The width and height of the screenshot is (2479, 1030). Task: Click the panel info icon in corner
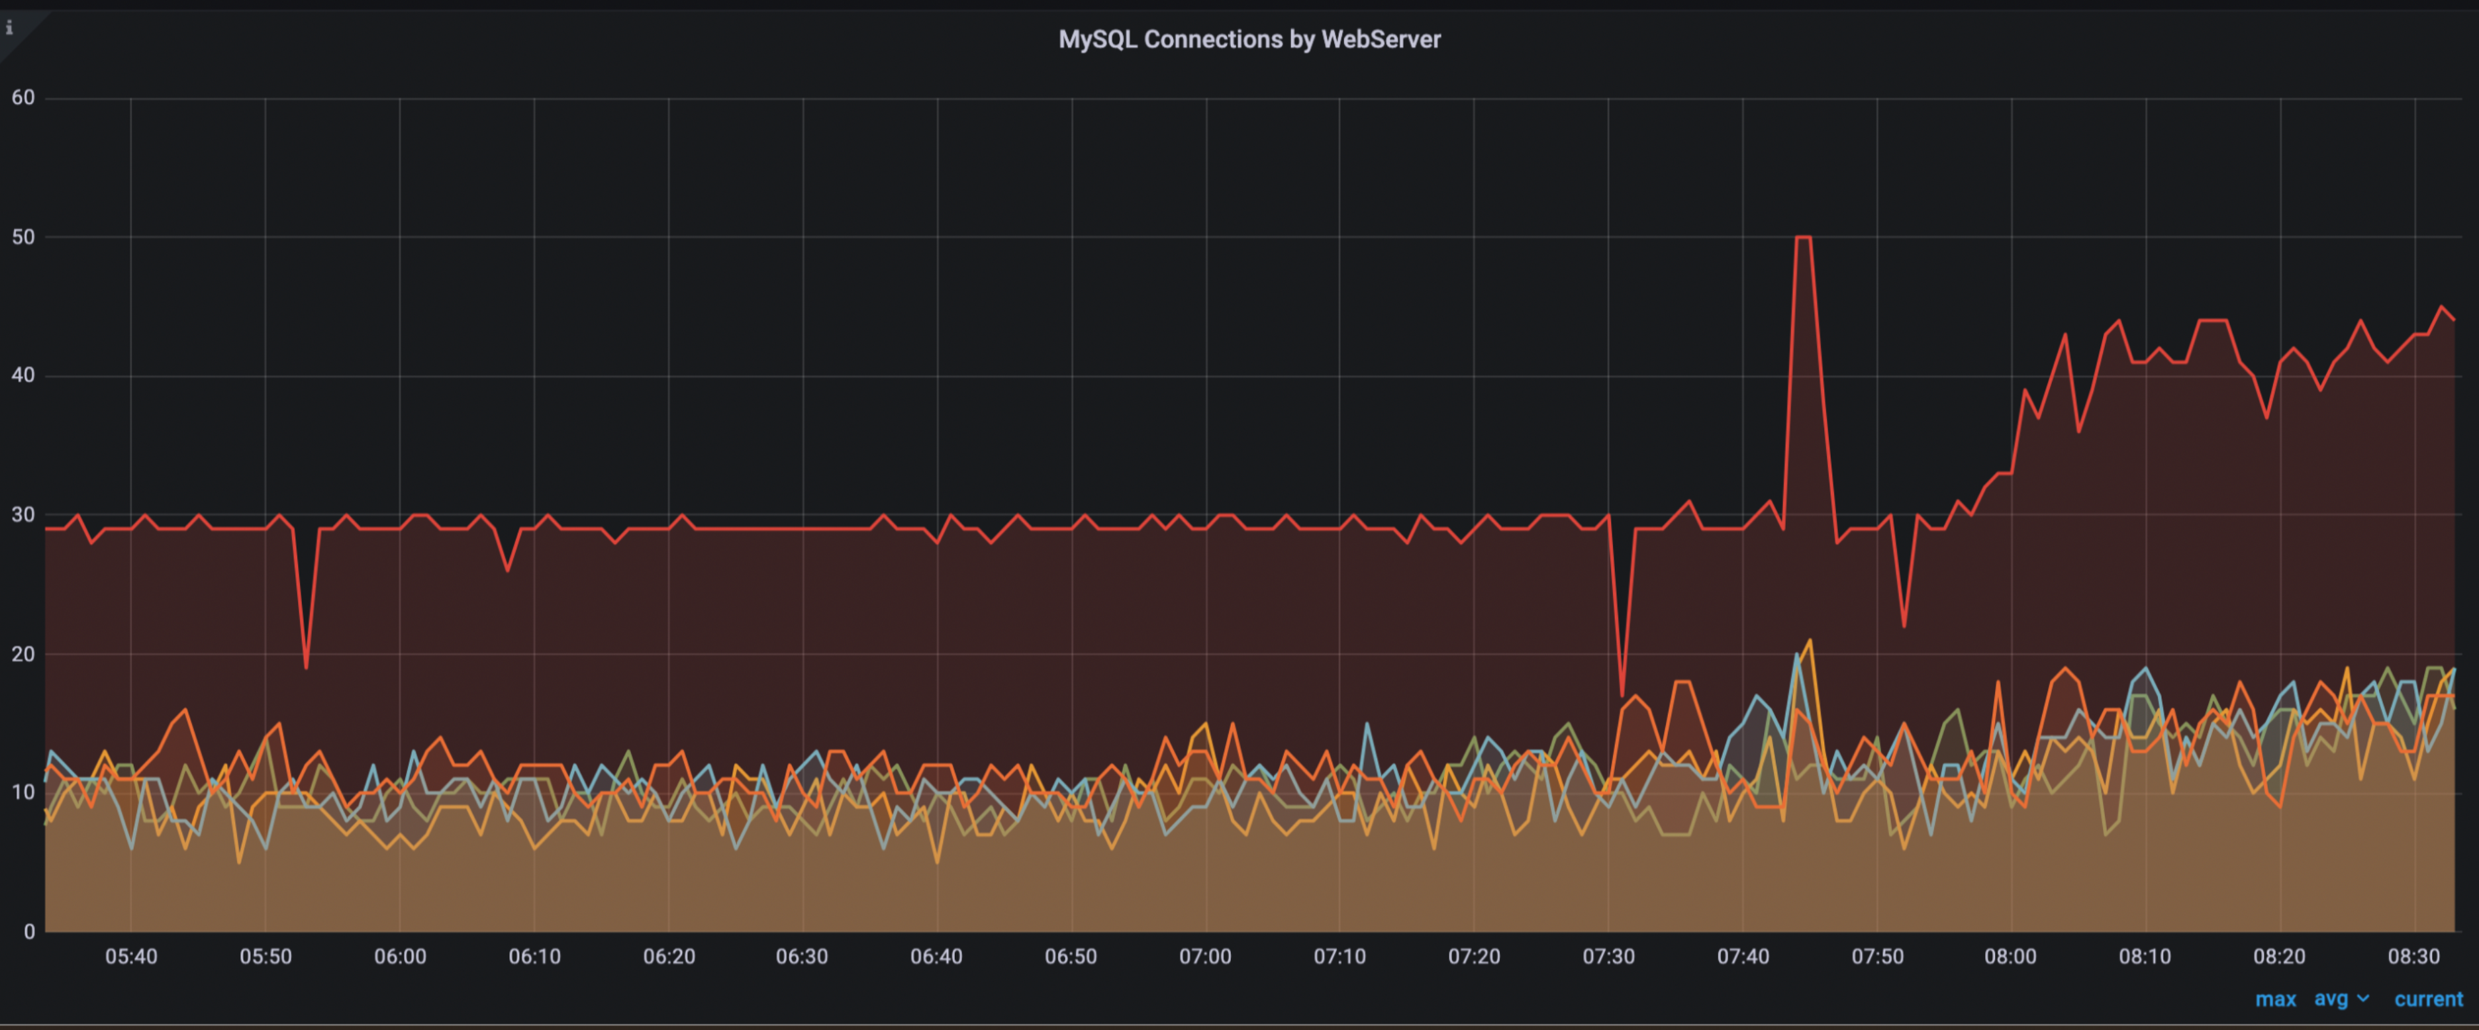click(10, 28)
